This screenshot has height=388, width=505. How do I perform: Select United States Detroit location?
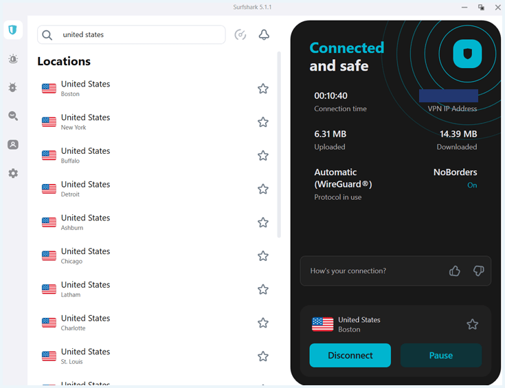155,189
